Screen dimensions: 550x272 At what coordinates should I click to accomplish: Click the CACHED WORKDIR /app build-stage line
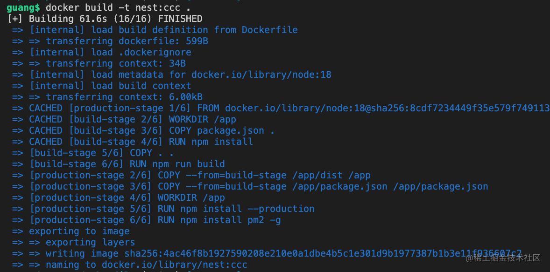point(124,119)
